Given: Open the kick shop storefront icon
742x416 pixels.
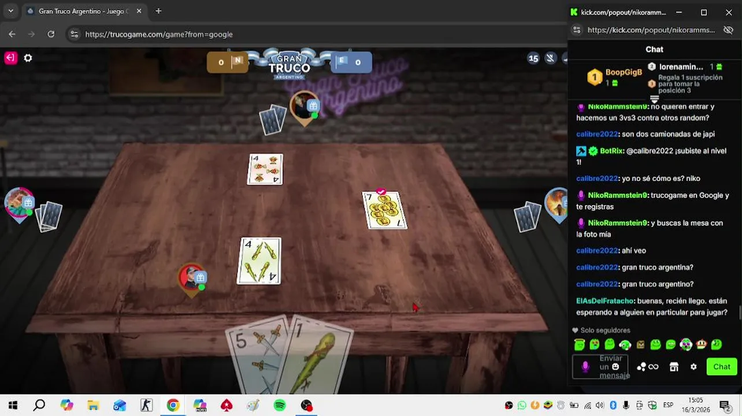Looking at the screenshot, I should 674,367.
